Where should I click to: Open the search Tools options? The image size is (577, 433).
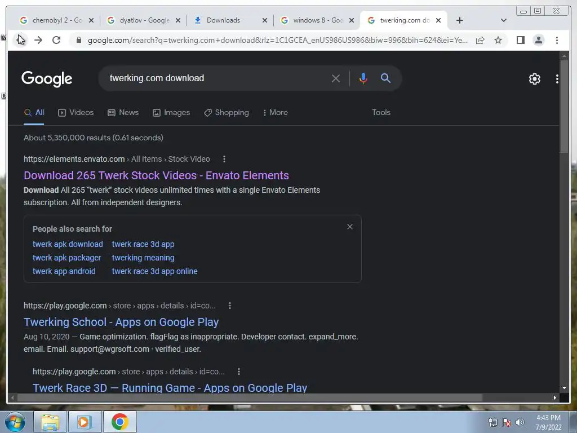coord(381,113)
